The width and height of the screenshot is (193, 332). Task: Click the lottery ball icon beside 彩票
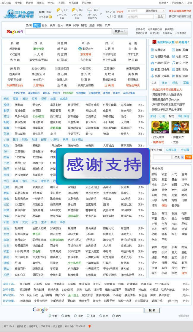(152, 70)
